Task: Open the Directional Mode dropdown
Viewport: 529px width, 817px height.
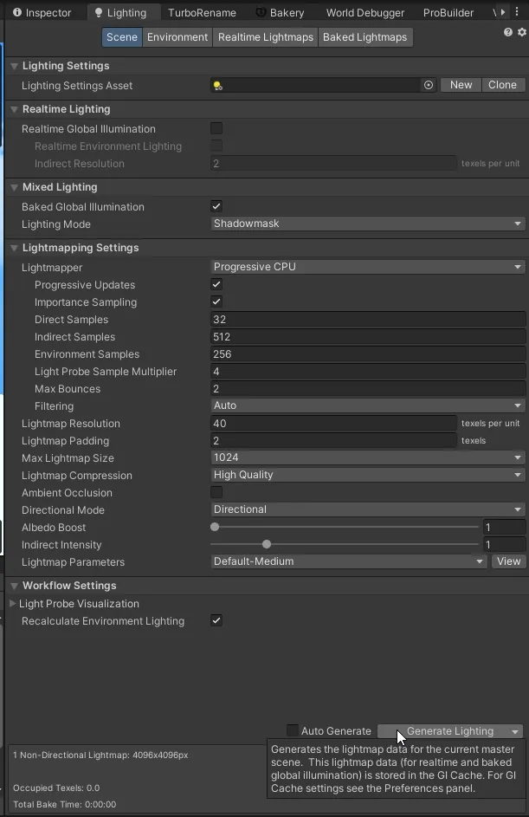Action: pos(368,509)
